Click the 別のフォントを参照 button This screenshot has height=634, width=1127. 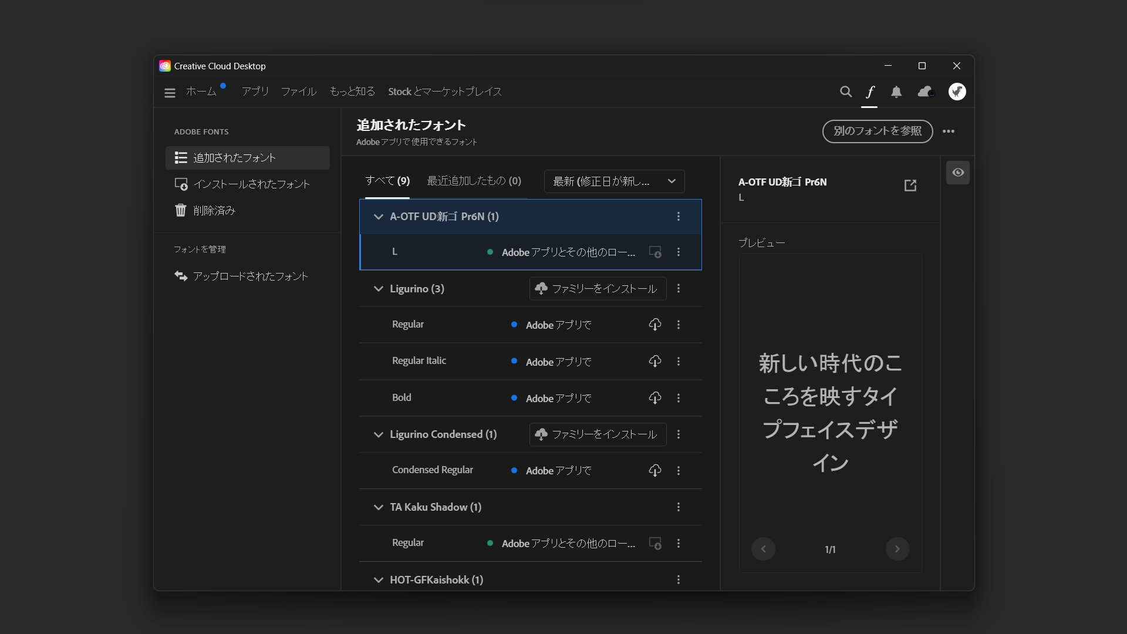coord(877,131)
